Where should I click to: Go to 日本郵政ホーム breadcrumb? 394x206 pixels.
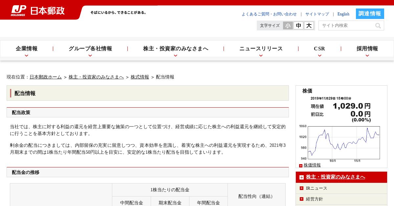click(x=46, y=77)
